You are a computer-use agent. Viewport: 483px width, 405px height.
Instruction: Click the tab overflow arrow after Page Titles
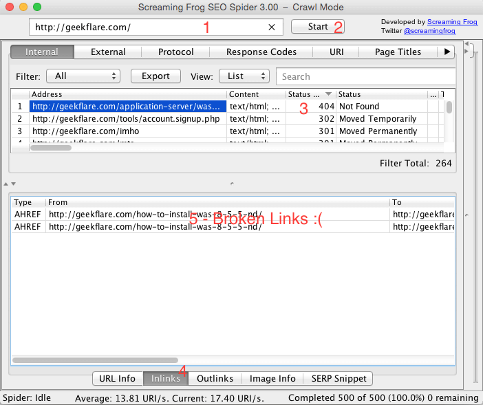point(447,52)
